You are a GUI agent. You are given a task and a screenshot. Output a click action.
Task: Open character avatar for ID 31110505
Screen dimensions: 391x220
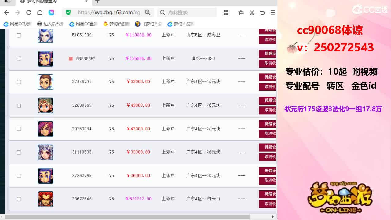click(46, 152)
